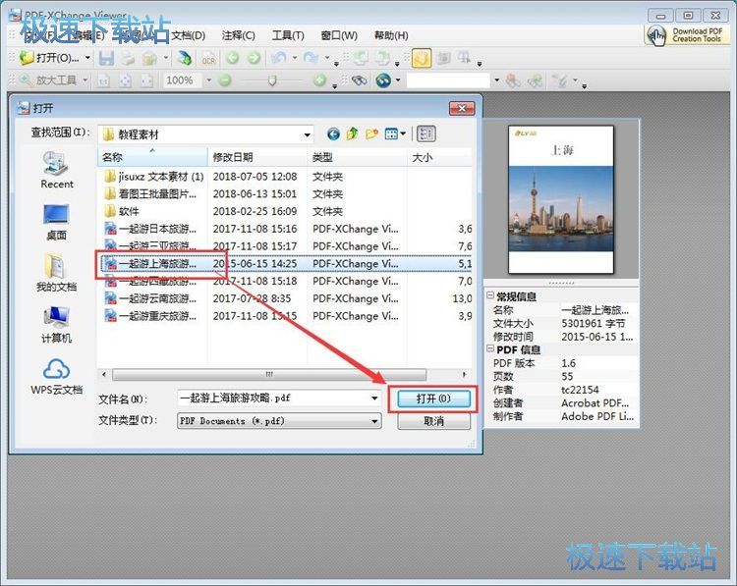Close the Open dialog with X
737x586 pixels.
click(x=462, y=109)
